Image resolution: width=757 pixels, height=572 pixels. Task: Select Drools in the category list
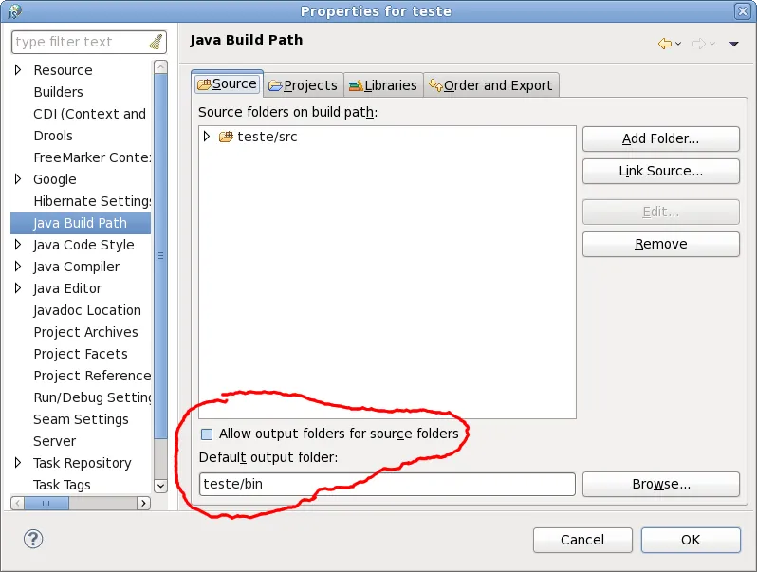[x=53, y=136]
